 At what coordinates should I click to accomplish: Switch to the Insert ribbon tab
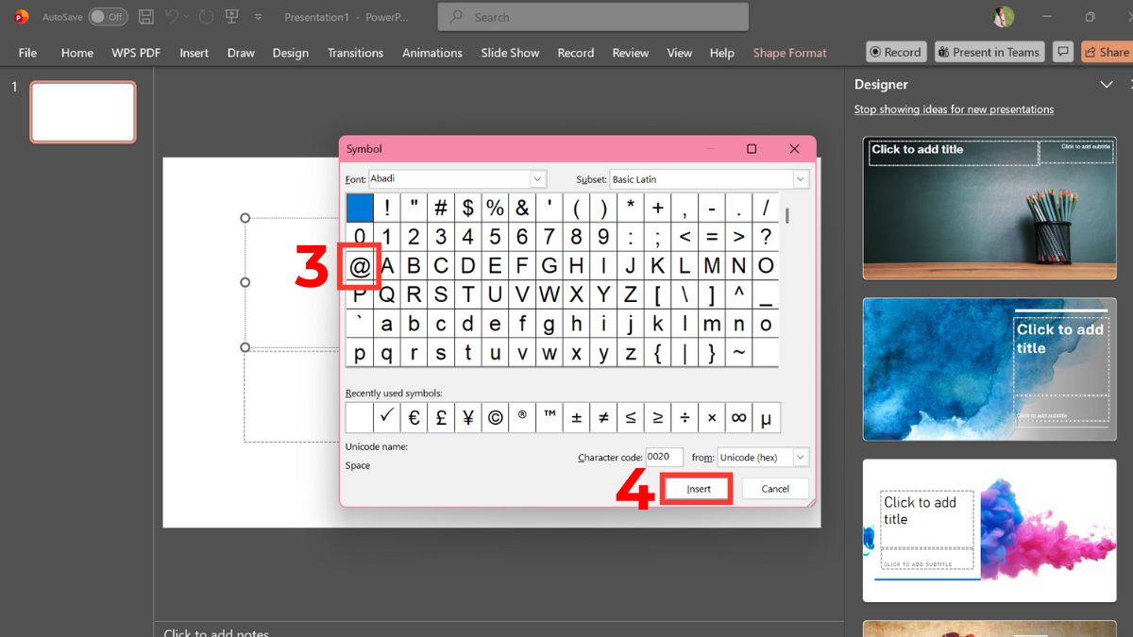194,53
